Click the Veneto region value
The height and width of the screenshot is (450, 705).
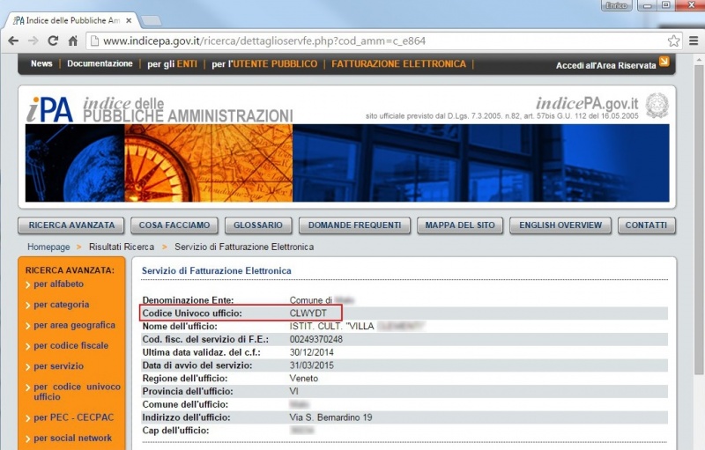click(303, 379)
